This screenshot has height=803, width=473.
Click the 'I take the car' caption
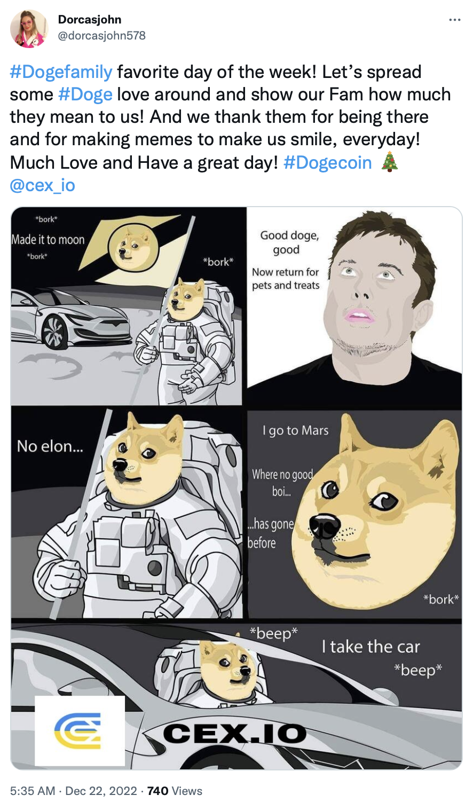[x=370, y=647]
